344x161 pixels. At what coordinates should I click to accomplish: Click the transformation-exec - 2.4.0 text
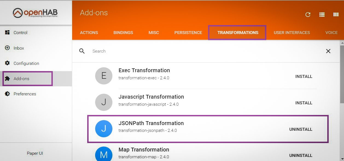[x=144, y=78]
